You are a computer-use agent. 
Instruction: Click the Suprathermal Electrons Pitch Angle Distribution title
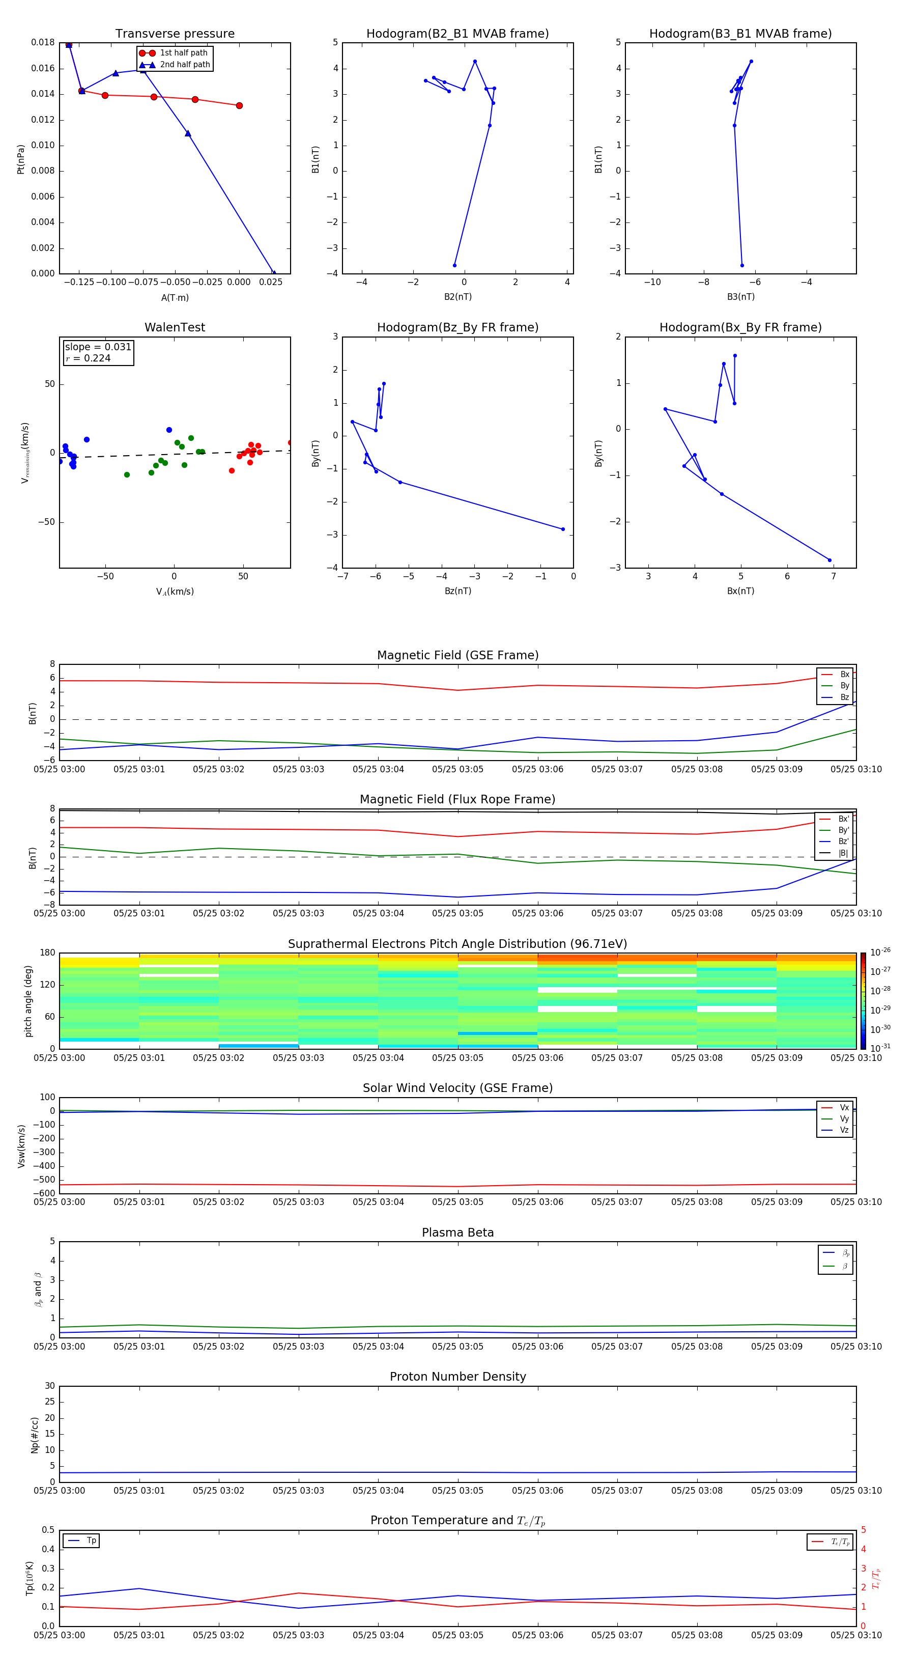[457, 944]
